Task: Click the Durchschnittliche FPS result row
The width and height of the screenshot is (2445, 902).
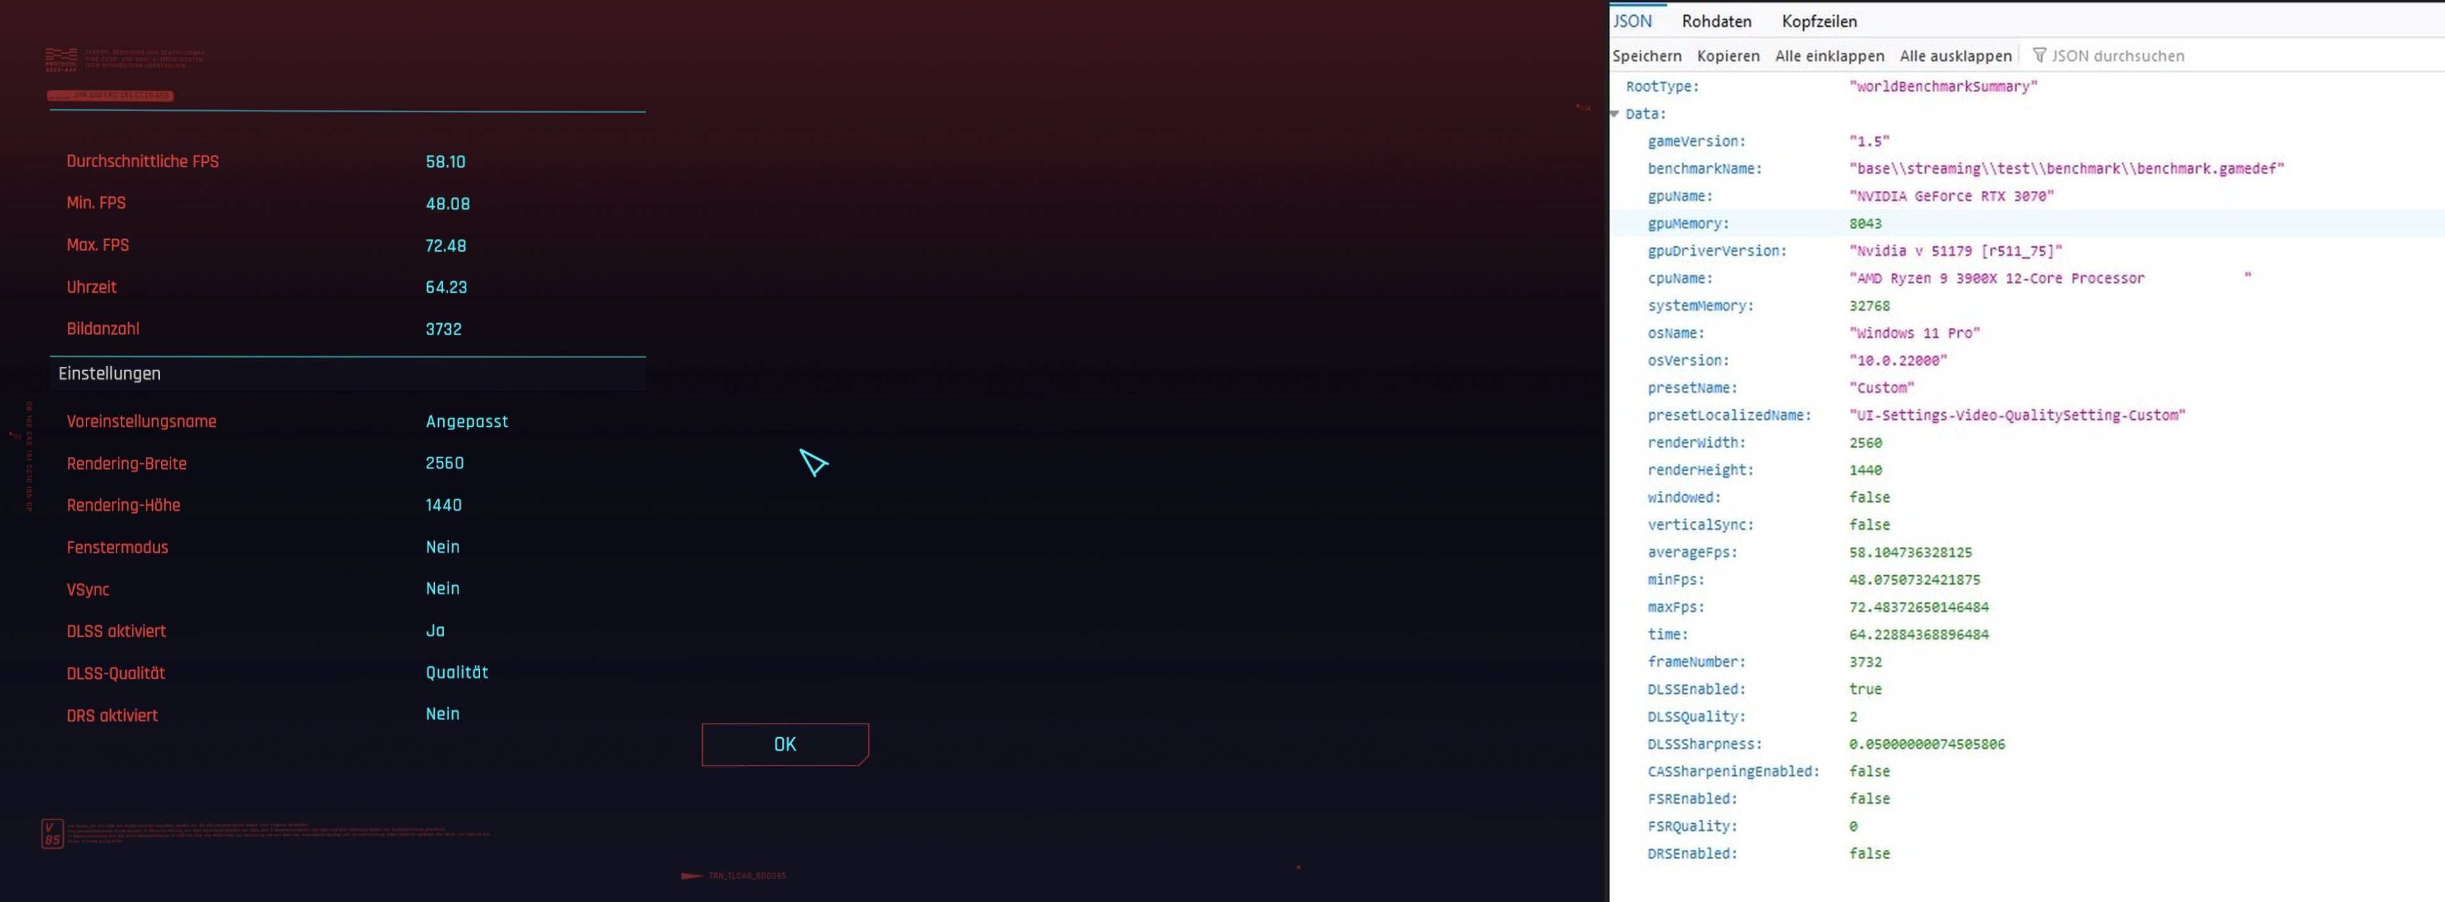Action: (348, 162)
